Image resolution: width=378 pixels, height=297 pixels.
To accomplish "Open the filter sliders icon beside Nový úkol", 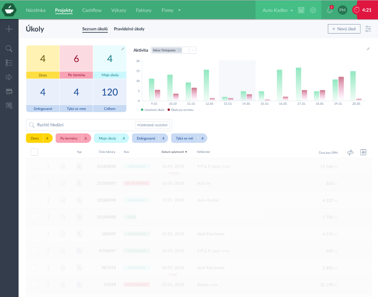I will 368,29.
